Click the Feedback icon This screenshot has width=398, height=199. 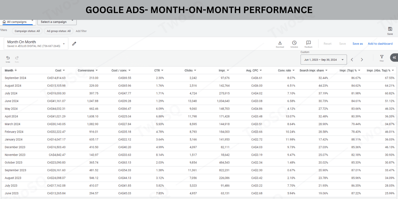(308, 43)
